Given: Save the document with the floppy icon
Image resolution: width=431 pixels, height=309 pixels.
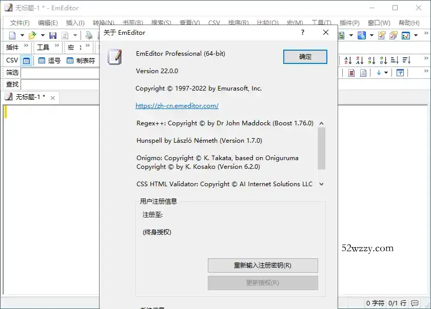Looking at the screenshot, I should (53, 35).
